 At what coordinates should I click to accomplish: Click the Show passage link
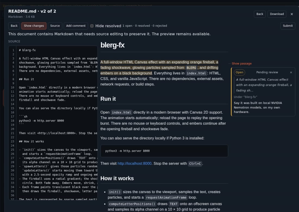(x=241, y=63)
